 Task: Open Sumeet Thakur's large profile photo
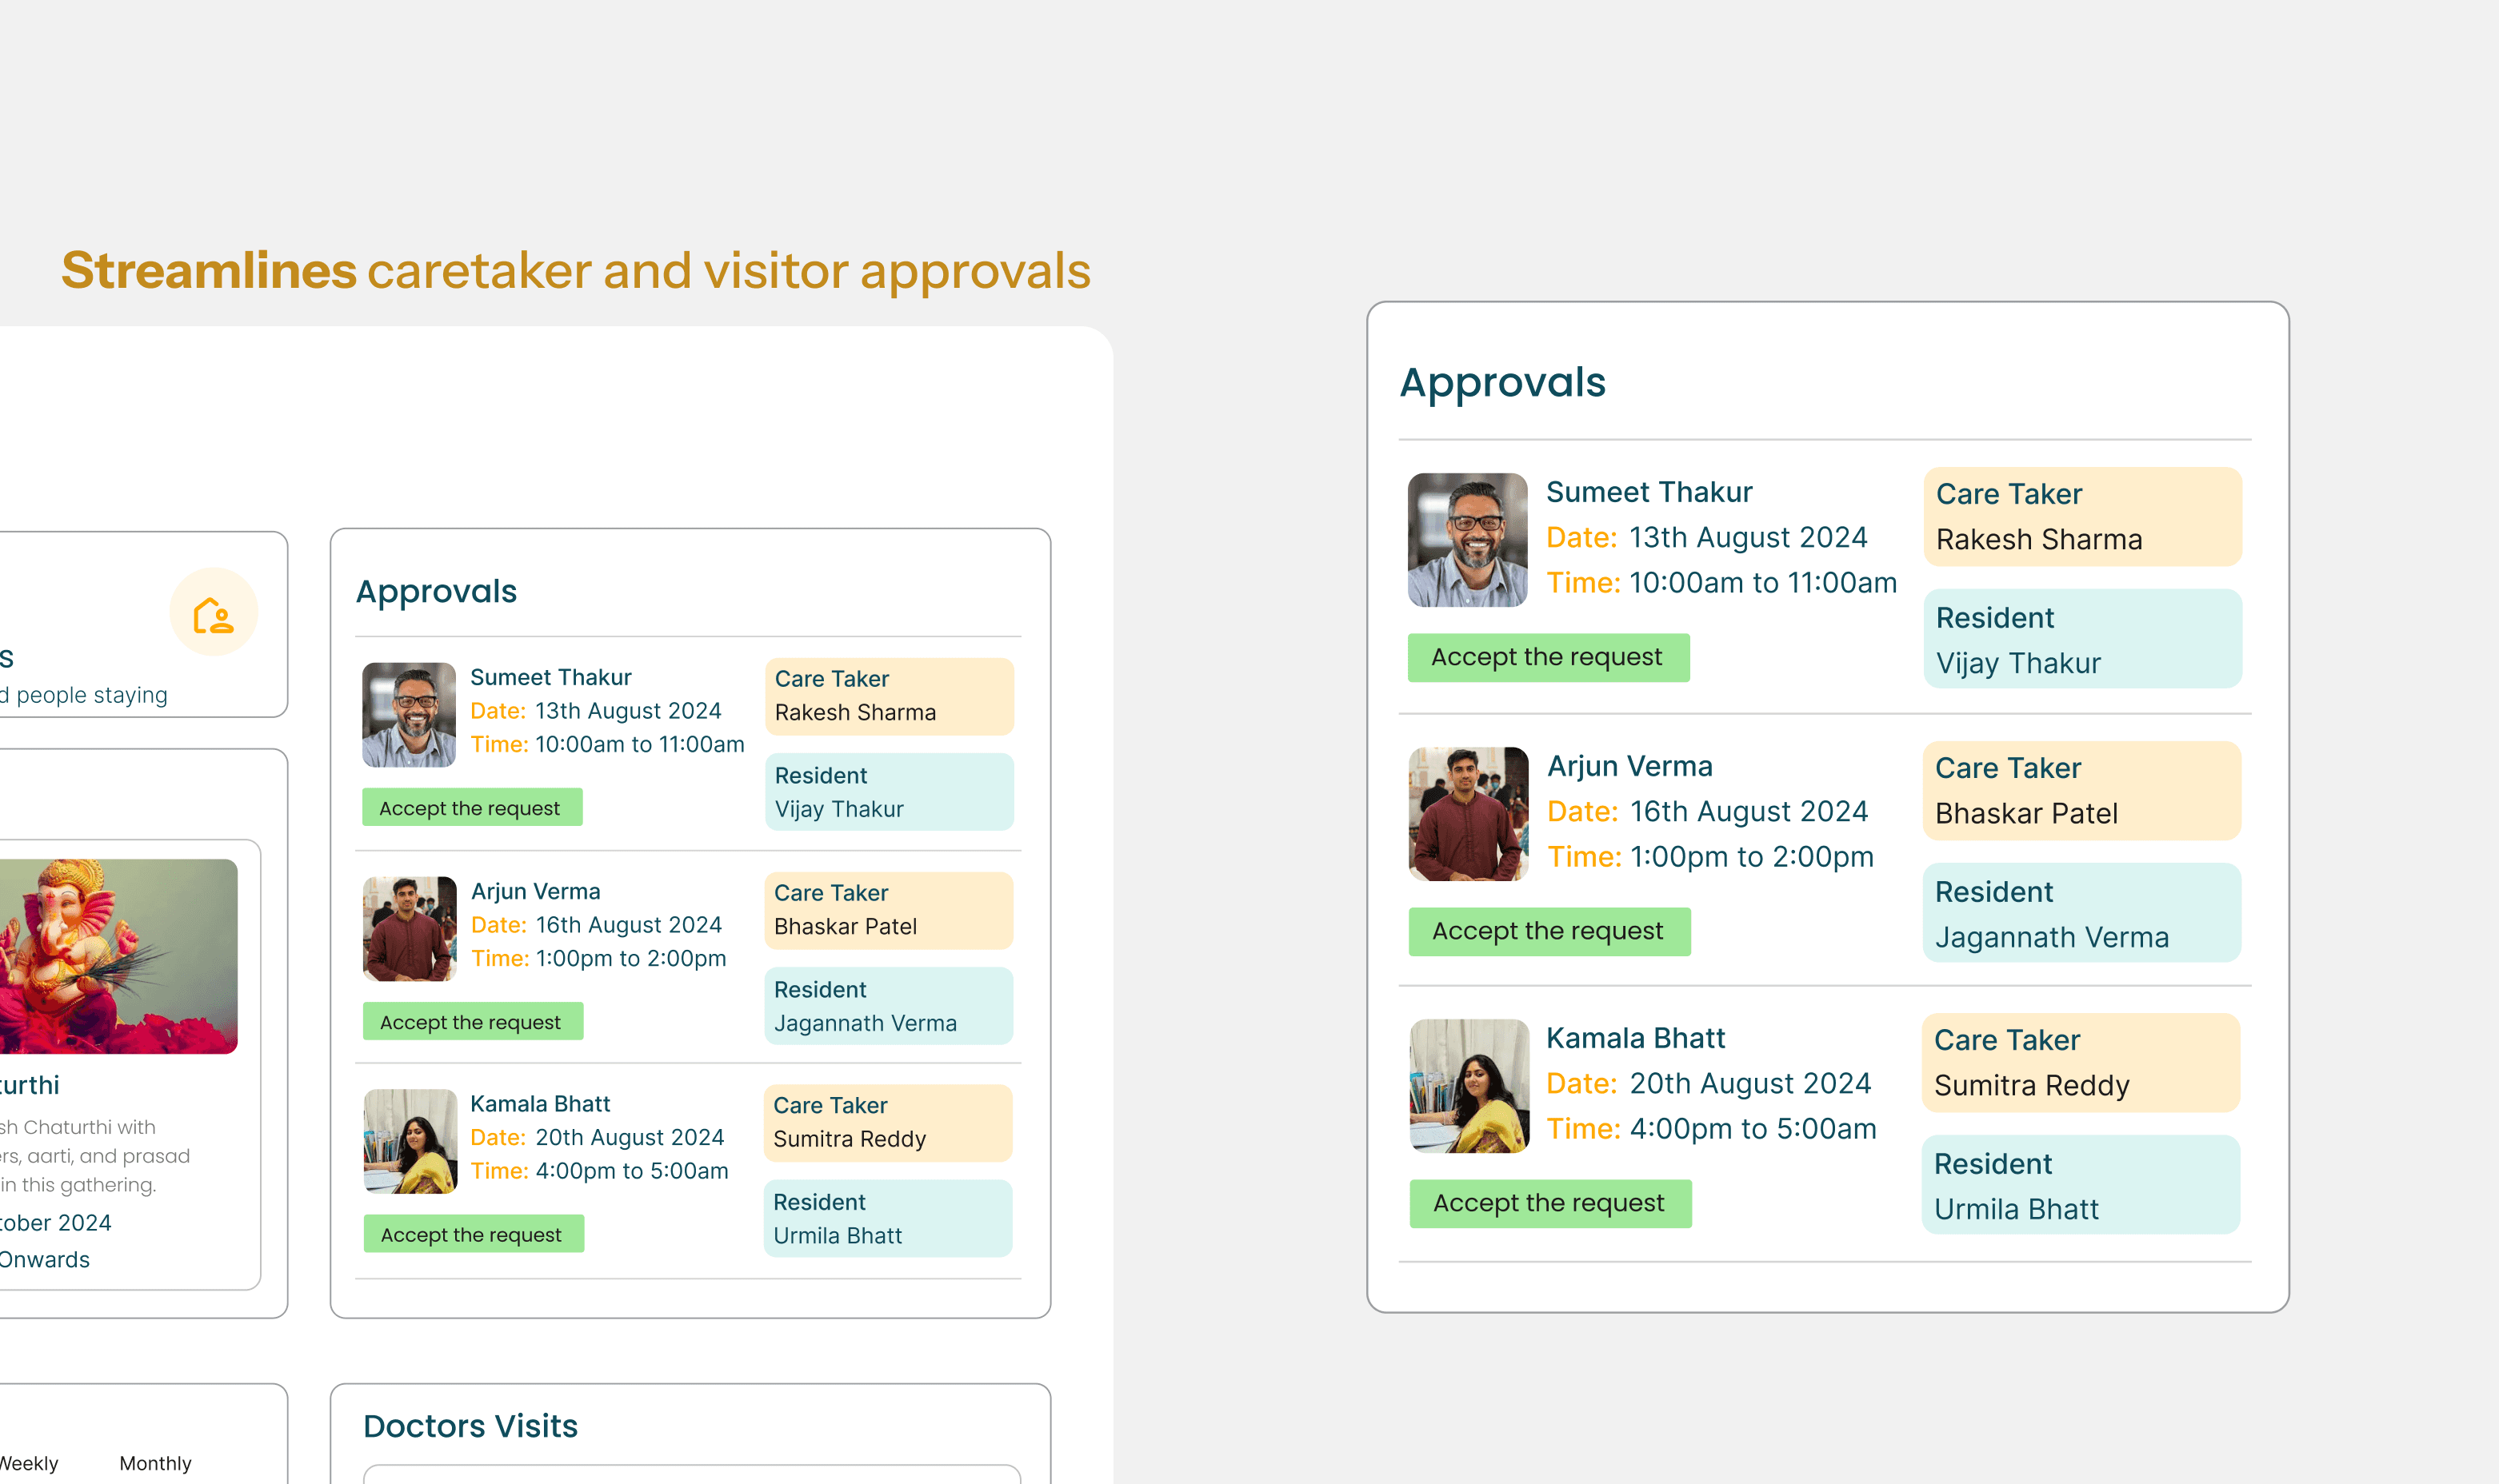click(1466, 540)
